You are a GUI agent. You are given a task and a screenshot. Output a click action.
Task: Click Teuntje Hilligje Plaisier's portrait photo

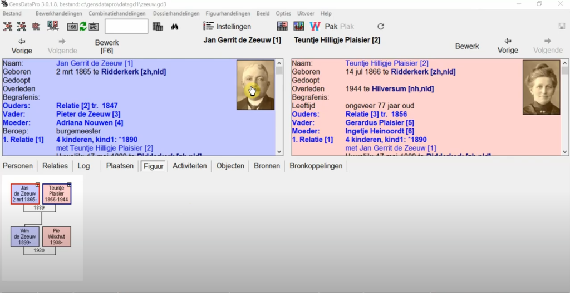click(x=541, y=87)
